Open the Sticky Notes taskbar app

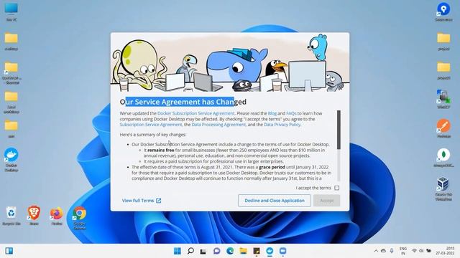coord(257,251)
